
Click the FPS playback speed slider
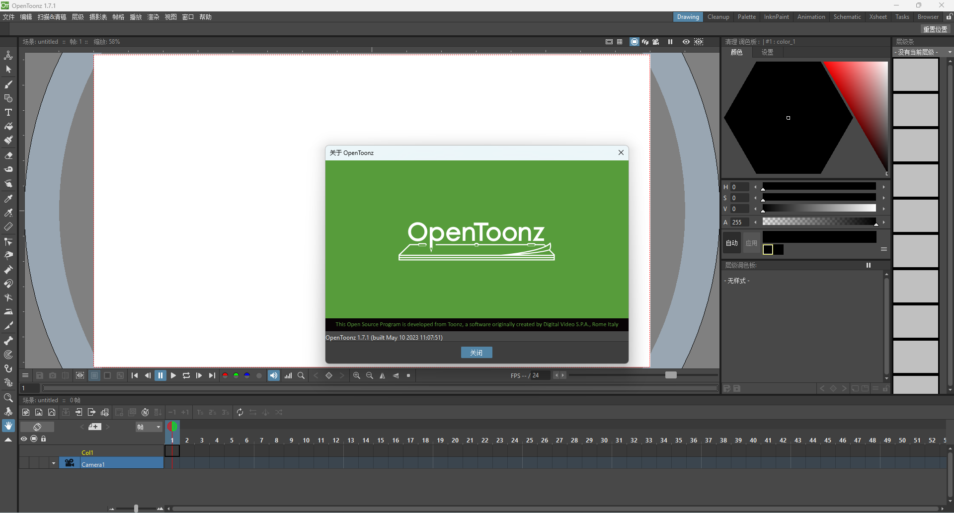tap(643, 375)
